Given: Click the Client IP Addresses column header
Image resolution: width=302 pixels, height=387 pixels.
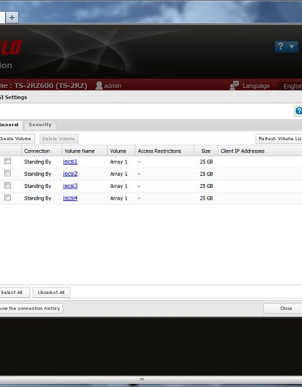Looking at the screenshot, I should [260, 151].
